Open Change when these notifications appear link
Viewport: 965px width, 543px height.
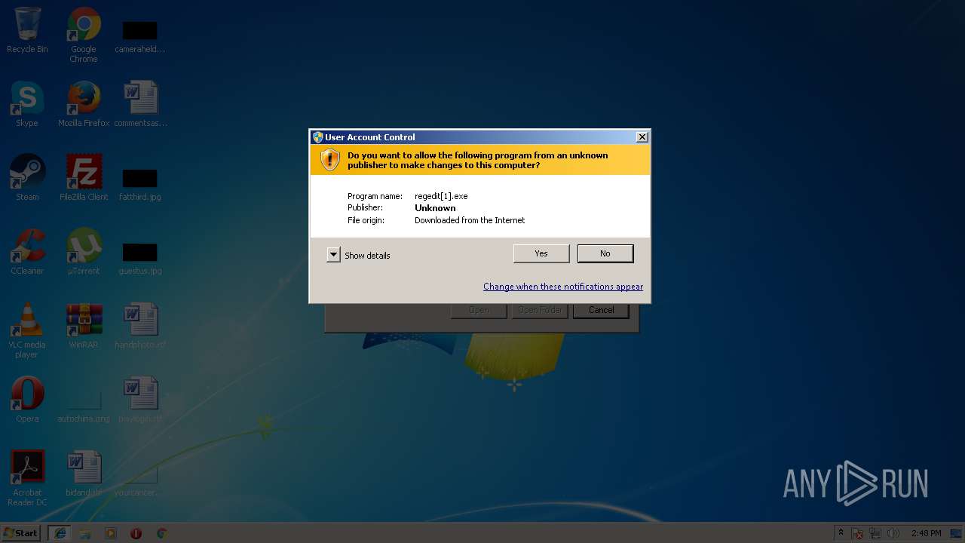pyautogui.click(x=563, y=287)
